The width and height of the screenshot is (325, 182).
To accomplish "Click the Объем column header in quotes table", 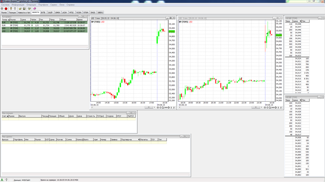I will click(x=68, y=19).
